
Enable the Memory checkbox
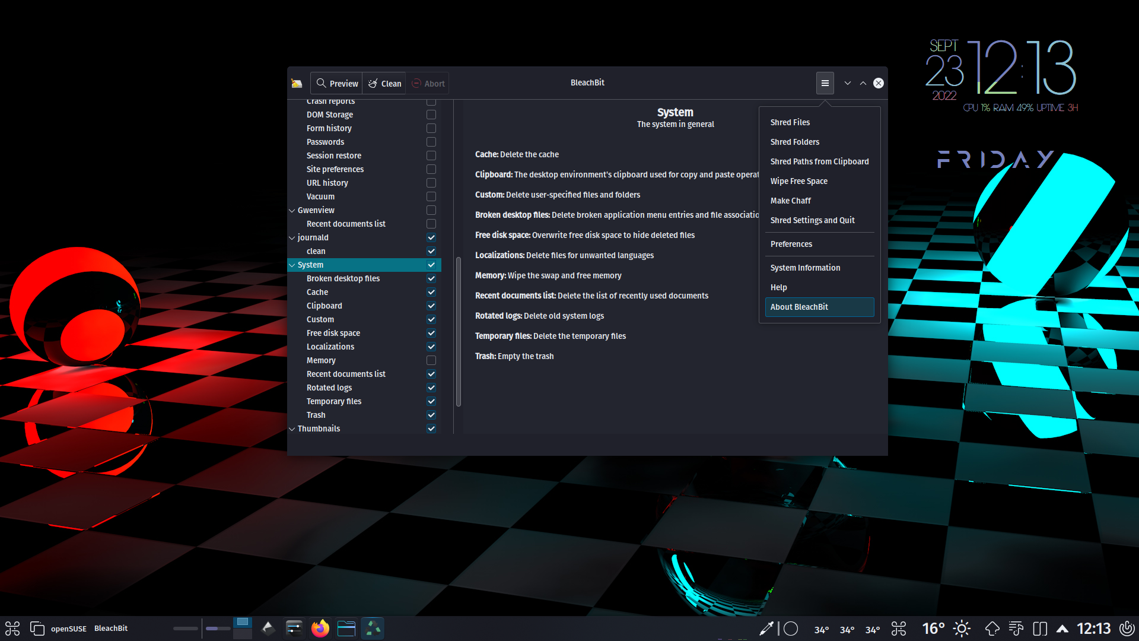[x=431, y=360]
